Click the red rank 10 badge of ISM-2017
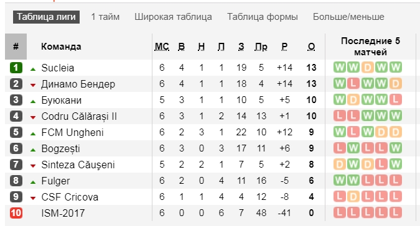The image size is (420, 226). pyautogui.click(x=16, y=213)
